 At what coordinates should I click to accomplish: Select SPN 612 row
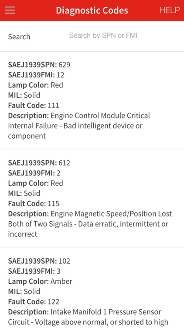tap(39, 163)
